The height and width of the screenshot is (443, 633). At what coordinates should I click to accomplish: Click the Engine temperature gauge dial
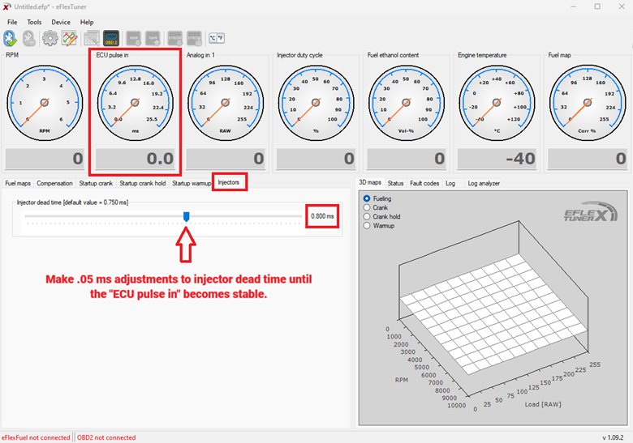coord(497,103)
